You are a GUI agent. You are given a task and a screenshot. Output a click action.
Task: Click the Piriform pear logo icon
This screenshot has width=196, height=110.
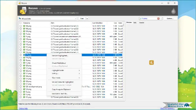point(173,11)
